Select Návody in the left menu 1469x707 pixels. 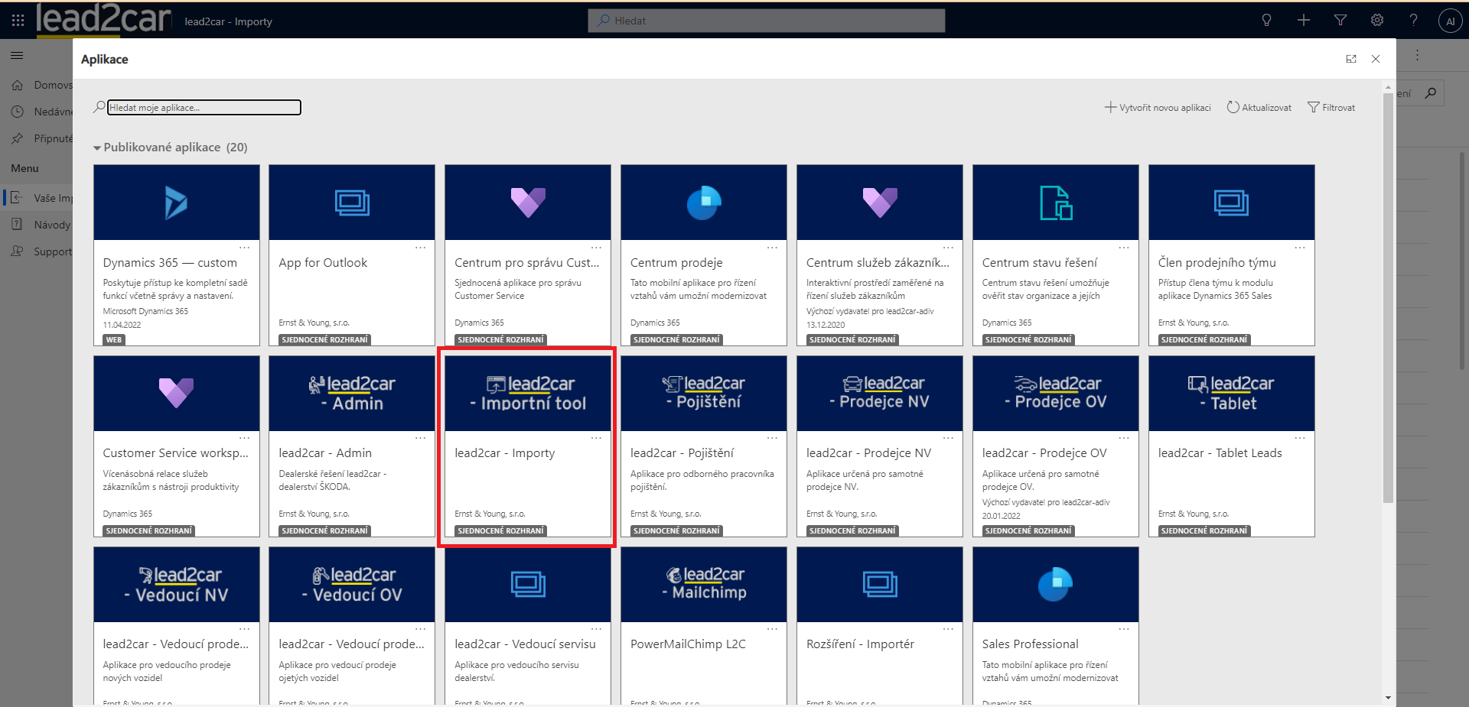[x=51, y=225]
